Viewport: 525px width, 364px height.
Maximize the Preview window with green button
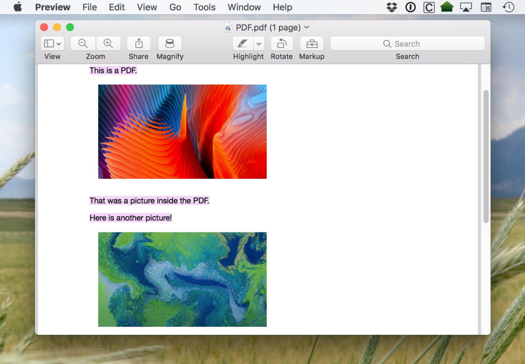point(70,27)
